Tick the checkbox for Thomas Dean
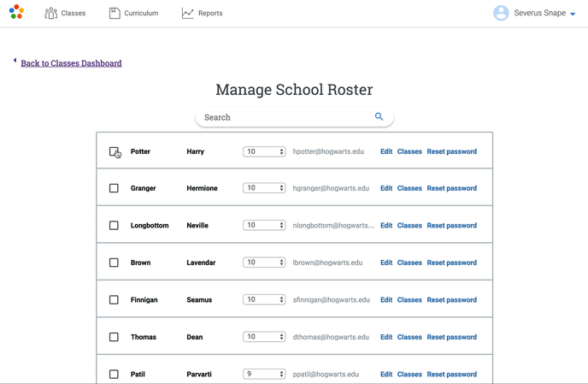 pyautogui.click(x=114, y=337)
